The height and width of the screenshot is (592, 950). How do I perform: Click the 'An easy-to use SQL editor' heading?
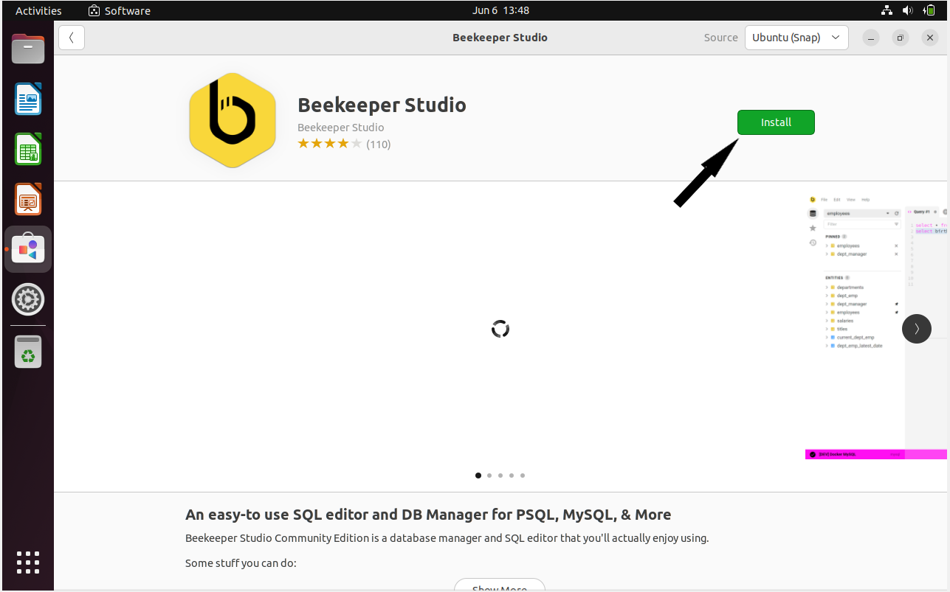(428, 515)
